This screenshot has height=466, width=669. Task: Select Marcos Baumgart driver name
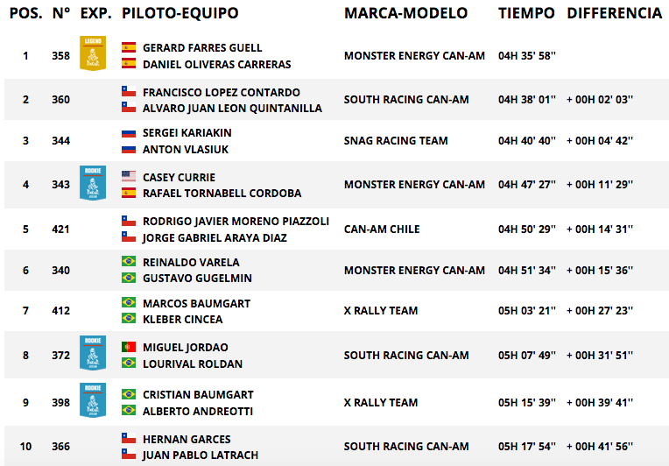coord(196,303)
